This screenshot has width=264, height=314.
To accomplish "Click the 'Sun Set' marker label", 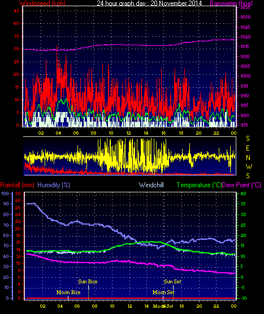I will [172, 282].
